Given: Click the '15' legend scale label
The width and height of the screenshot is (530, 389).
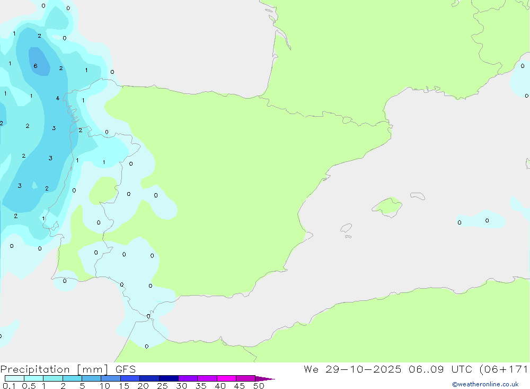Looking at the screenshot, I should 124,386.
